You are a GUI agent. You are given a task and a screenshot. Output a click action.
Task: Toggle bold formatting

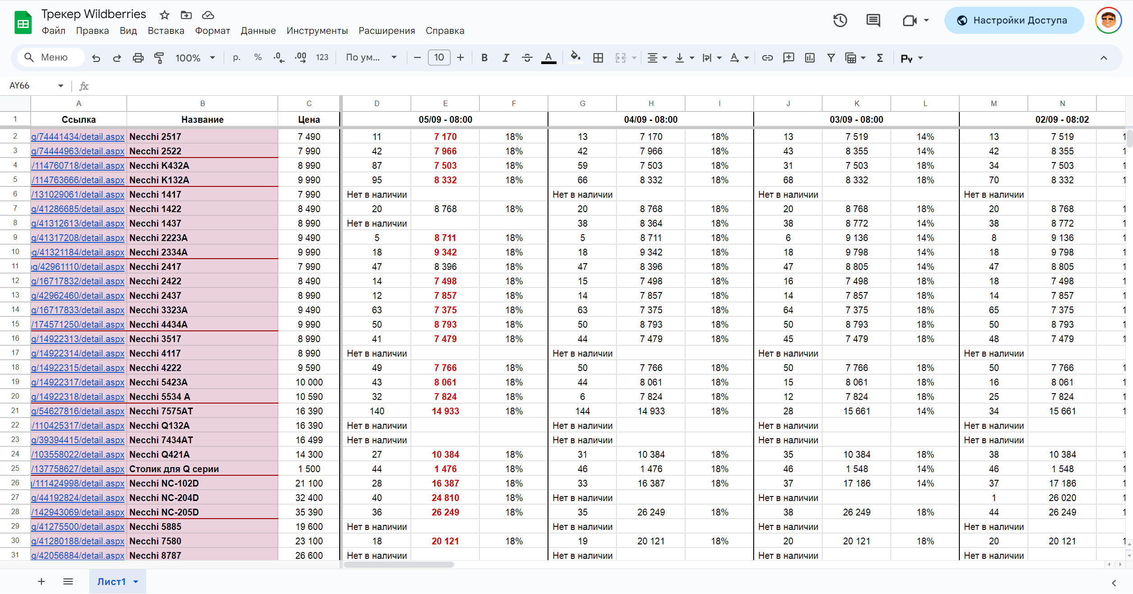click(x=484, y=58)
